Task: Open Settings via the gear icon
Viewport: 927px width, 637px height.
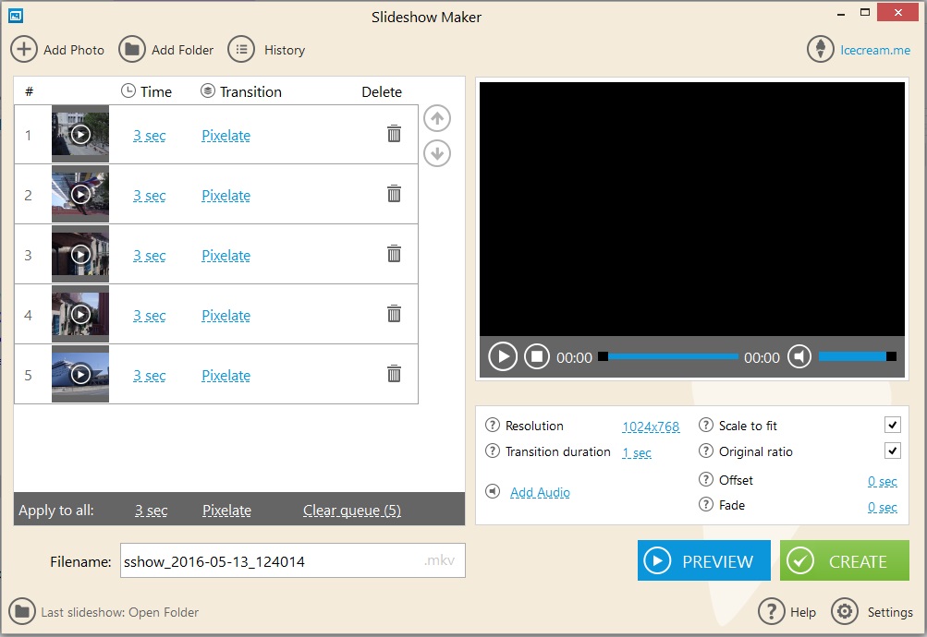Action: pyautogui.click(x=844, y=611)
